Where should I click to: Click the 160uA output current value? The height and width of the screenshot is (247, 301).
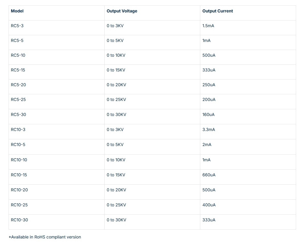point(208,115)
